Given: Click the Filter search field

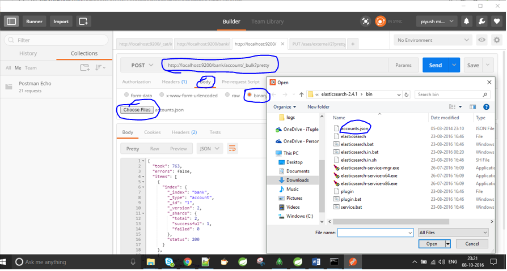Looking at the screenshot, I should [x=56, y=40].
